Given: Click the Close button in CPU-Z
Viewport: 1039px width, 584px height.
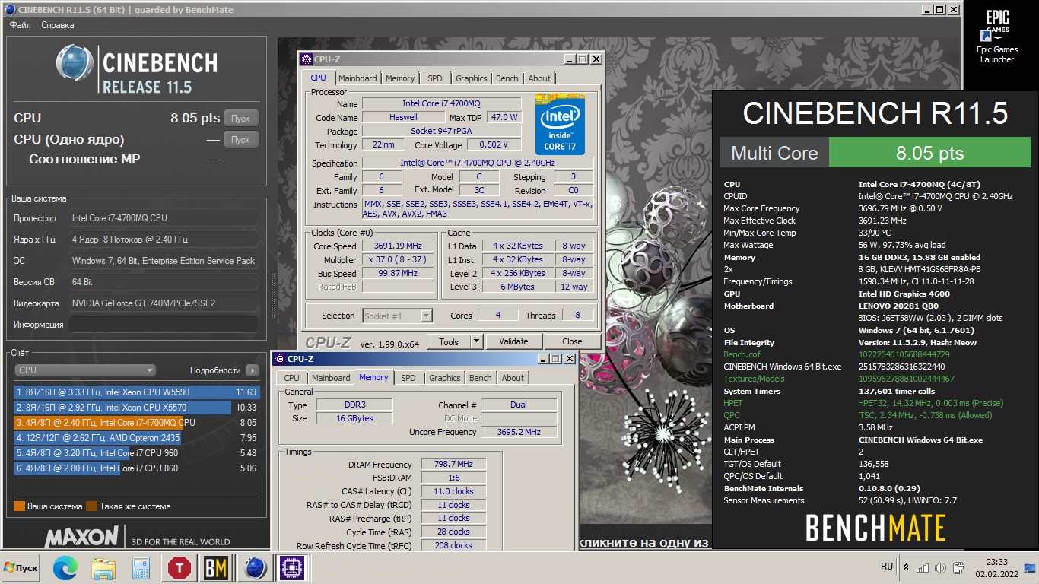Looking at the screenshot, I should [572, 342].
